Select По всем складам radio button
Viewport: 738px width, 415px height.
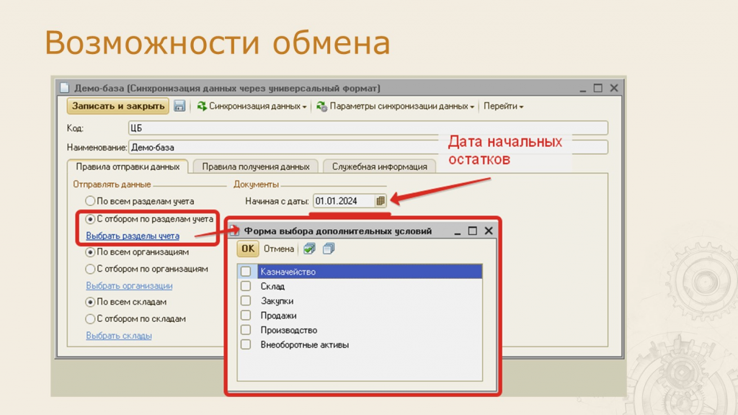pos(90,302)
